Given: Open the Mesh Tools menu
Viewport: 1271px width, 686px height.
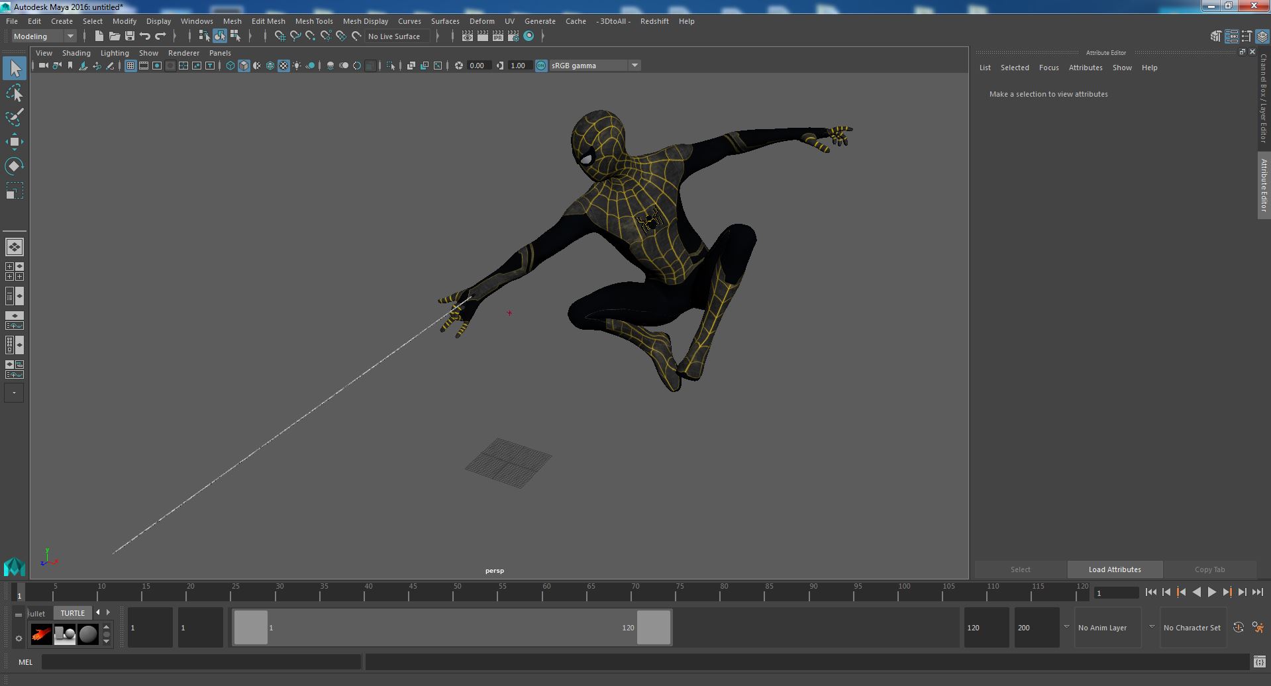Looking at the screenshot, I should point(314,21).
